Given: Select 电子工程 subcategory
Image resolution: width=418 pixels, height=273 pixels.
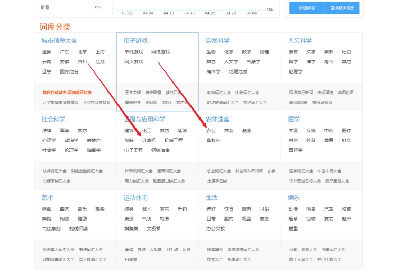Looking at the screenshot, I should tap(133, 150).
